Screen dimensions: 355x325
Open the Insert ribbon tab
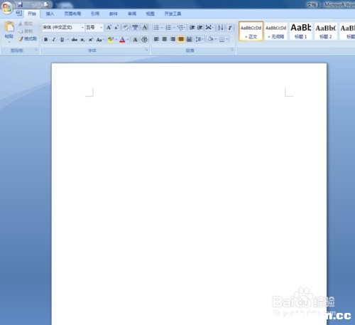point(50,14)
